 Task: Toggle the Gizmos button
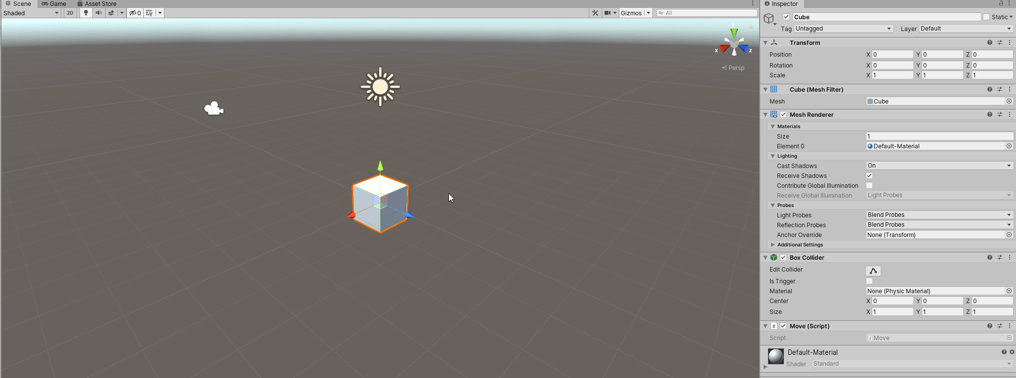click(x=631, y=13)
